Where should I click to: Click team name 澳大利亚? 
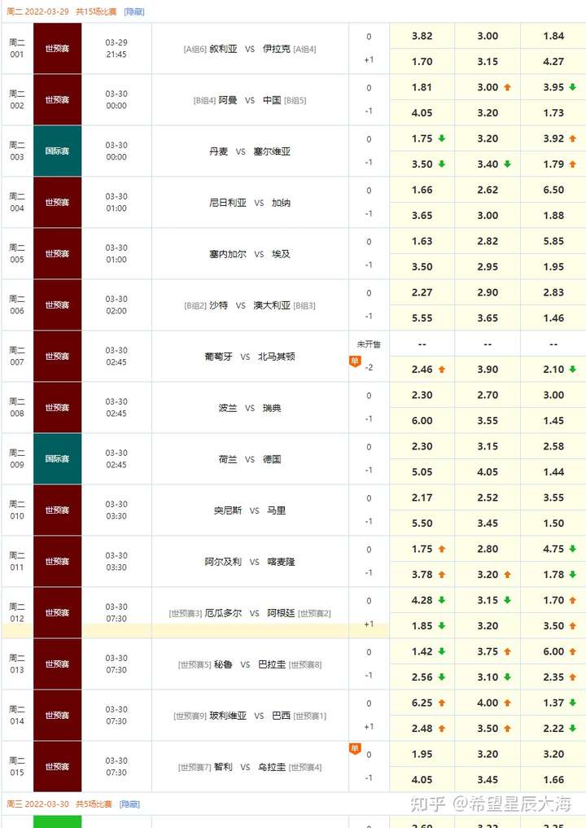pos(272,305)
